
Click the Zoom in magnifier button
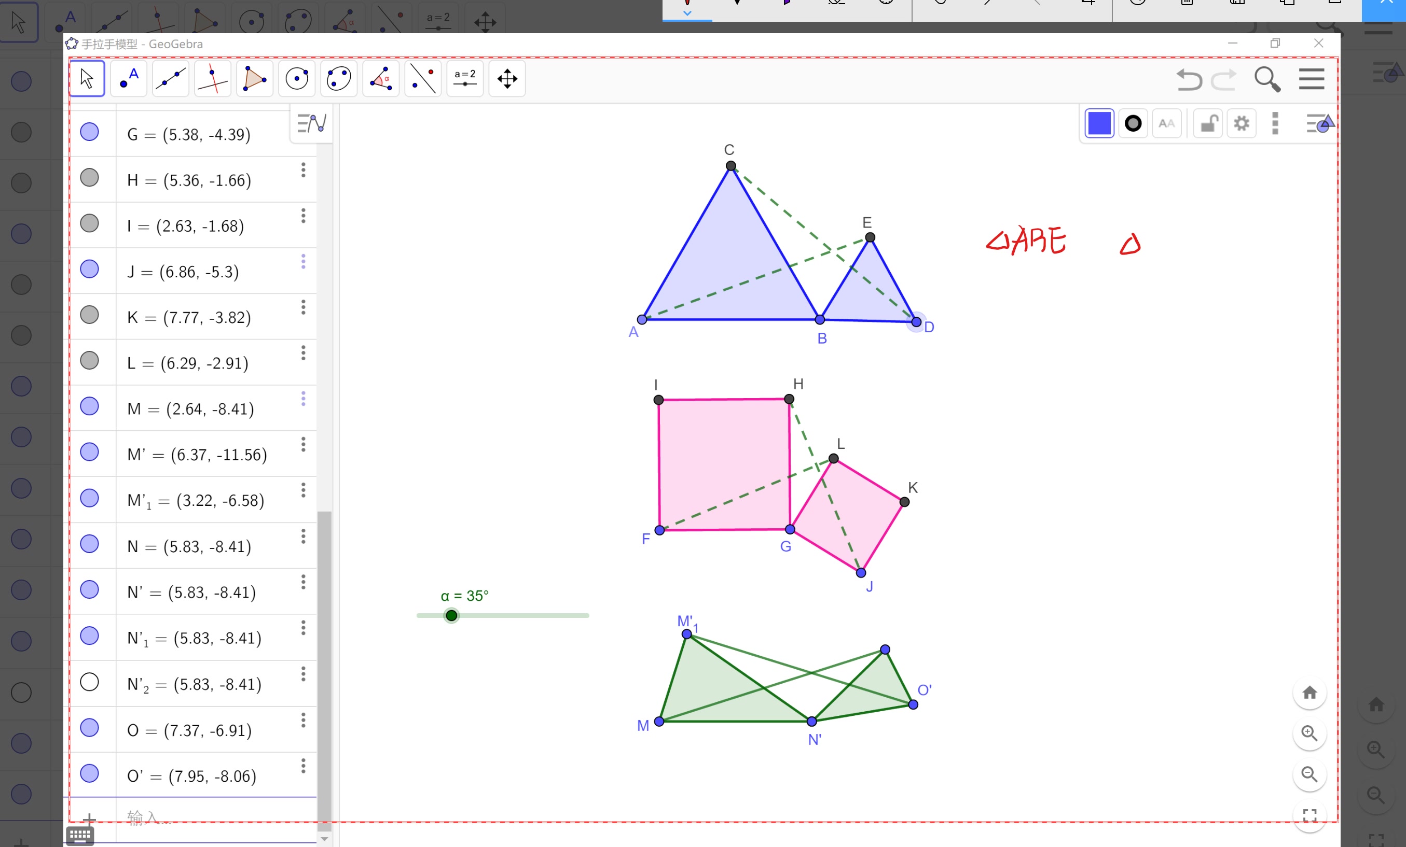click(x=1309, y=733)
